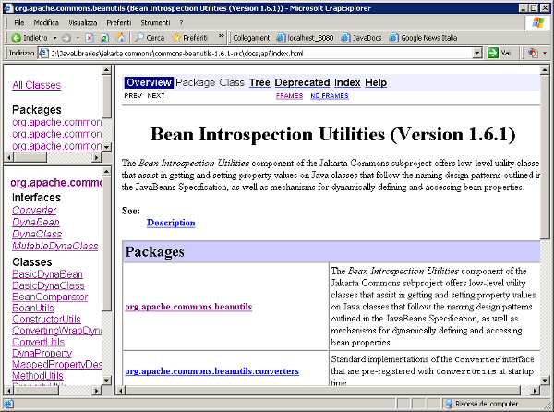Click the page icon in address bar
This screenshot has width=554, height=412.
(43, 53)
